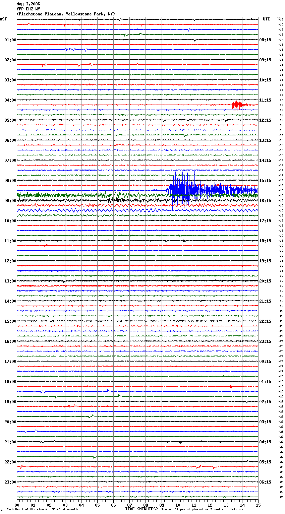
Task: Click the MST column header
Action: [3, 19]
